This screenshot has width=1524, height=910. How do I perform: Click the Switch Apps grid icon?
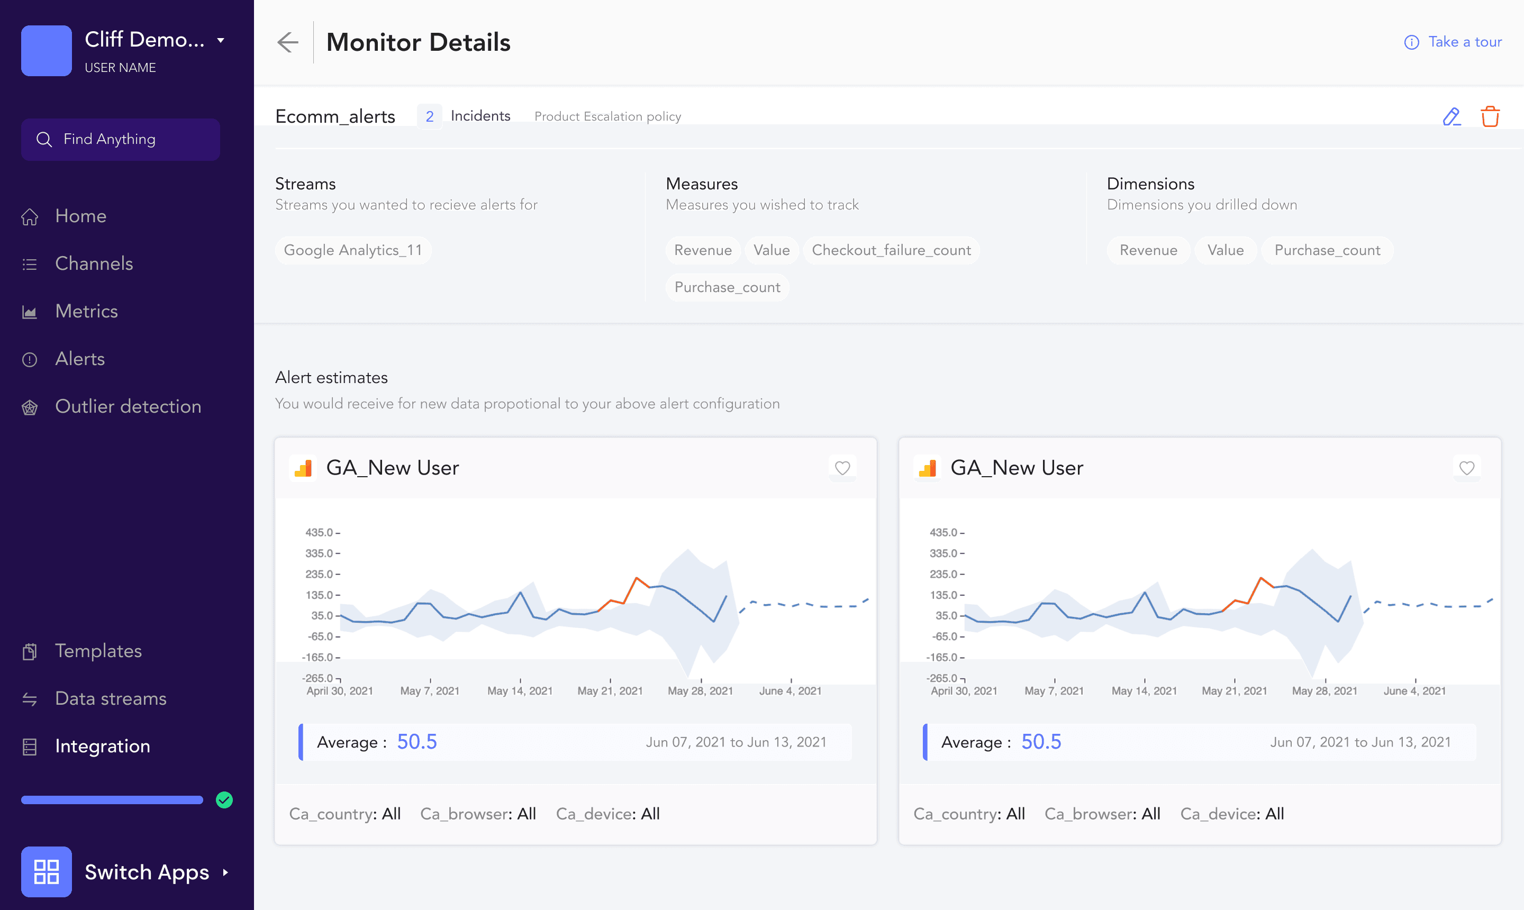point(47,871)
